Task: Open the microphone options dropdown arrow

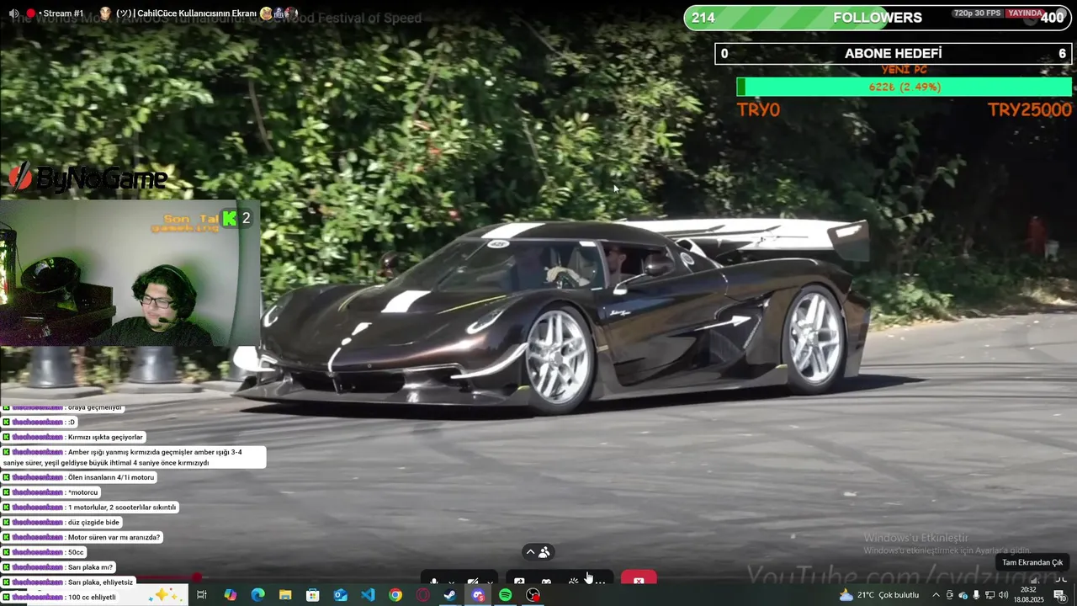Action: pyautogui.click(x=451, y=582)
